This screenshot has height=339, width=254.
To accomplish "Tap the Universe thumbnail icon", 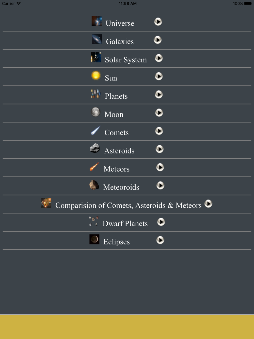I will click(97, 21).
